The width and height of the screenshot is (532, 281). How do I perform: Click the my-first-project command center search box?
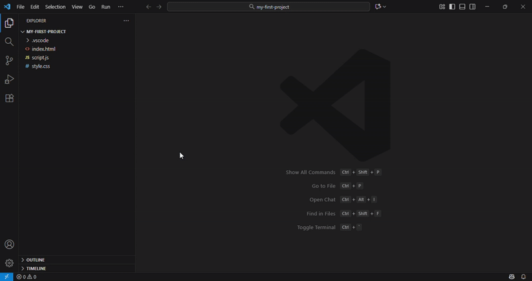tap(269, 7)
